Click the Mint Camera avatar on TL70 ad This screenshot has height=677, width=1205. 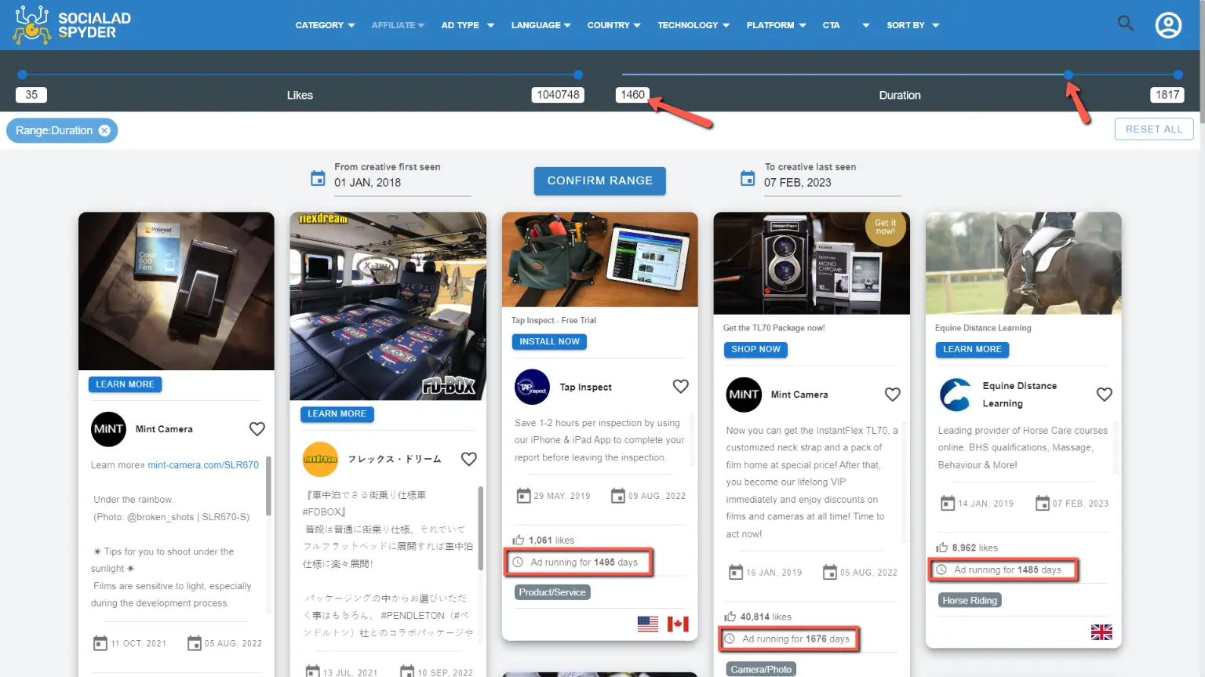[x=743, y=395]
